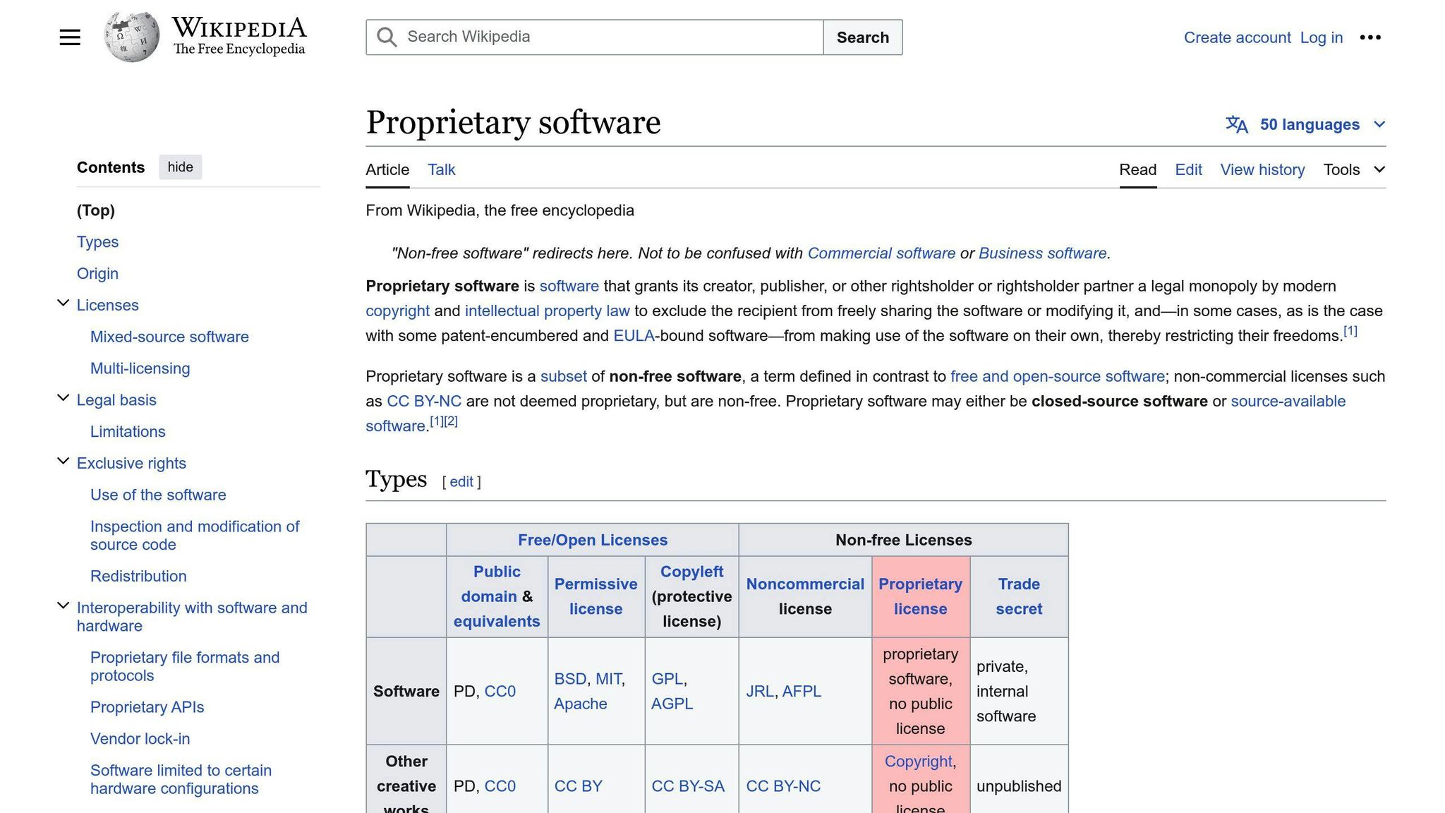1445x813 pixels.
Task: Open the Commercial software article link
Action: pos(881,253)
